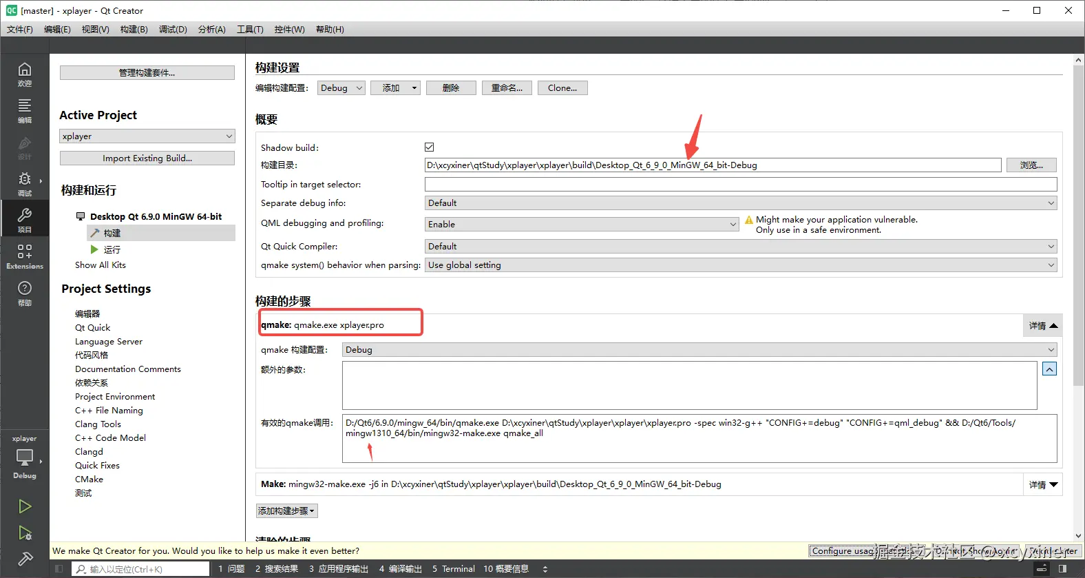Open the Debug (调试) menu
This screenshot has height=578, width=1085.
pos(173,30)
